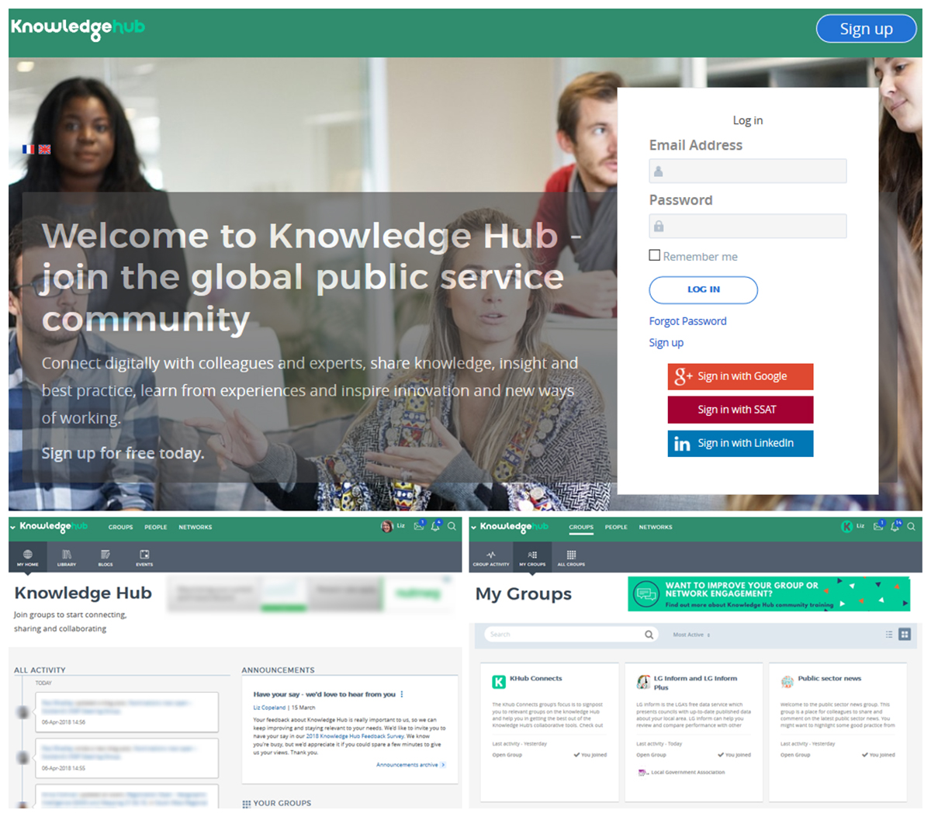Select the My Groups tab
Viewport: 931px width, 817px height.
pyautogui.click(x=532, y=557)
